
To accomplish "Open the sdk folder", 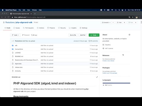I will coord(16,45).
